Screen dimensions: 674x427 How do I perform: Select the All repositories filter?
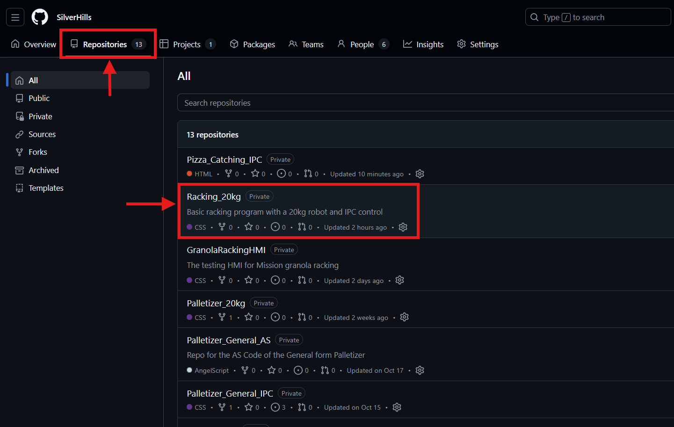pos(80,80)
